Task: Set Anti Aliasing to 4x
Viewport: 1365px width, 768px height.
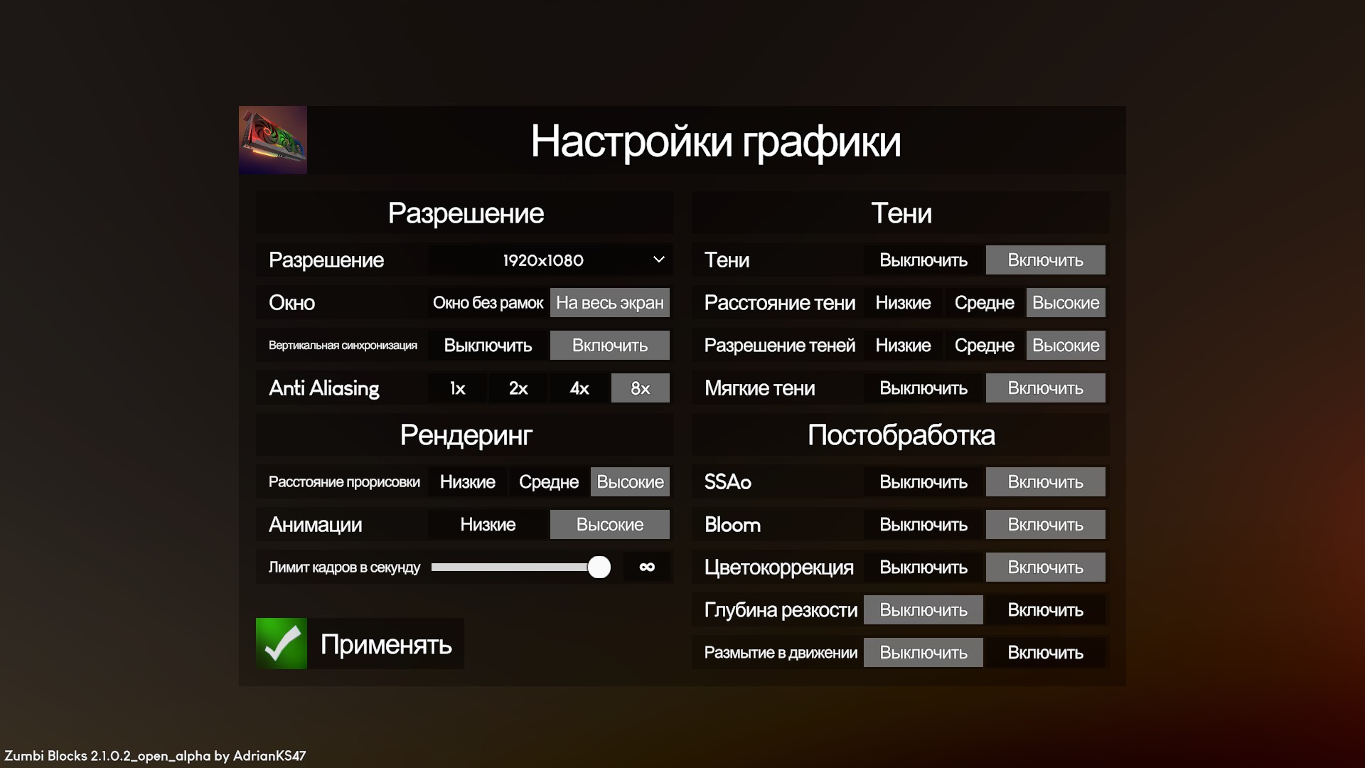Action: pyautogui.click(x=579, y=388)
